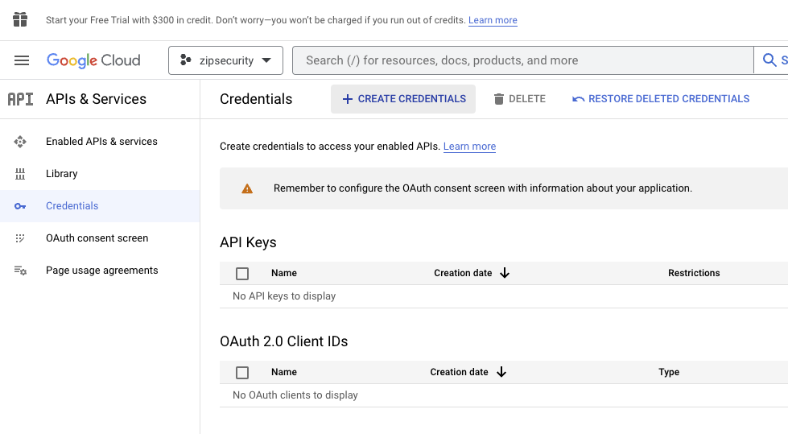Sort API Keys by Creation date arrow

click(505, 273)
